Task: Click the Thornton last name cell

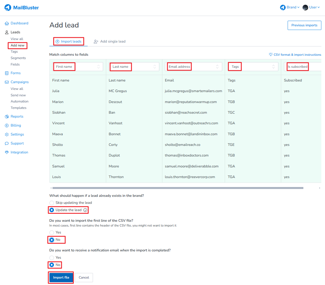Action: 116,177
